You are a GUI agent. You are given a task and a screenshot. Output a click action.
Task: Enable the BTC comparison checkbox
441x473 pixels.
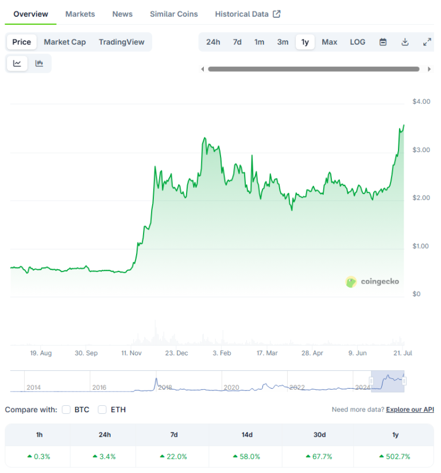point(66,410)
